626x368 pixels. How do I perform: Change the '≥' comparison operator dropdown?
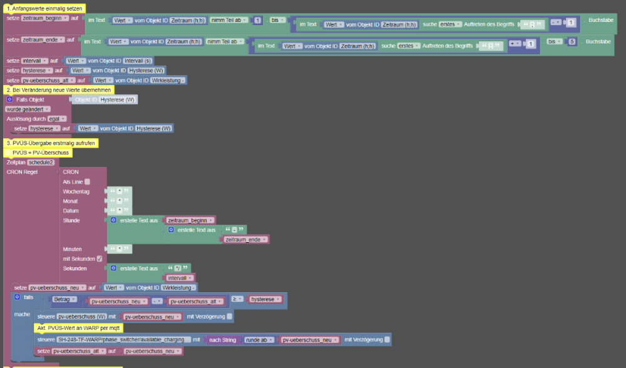coord(238,300)
